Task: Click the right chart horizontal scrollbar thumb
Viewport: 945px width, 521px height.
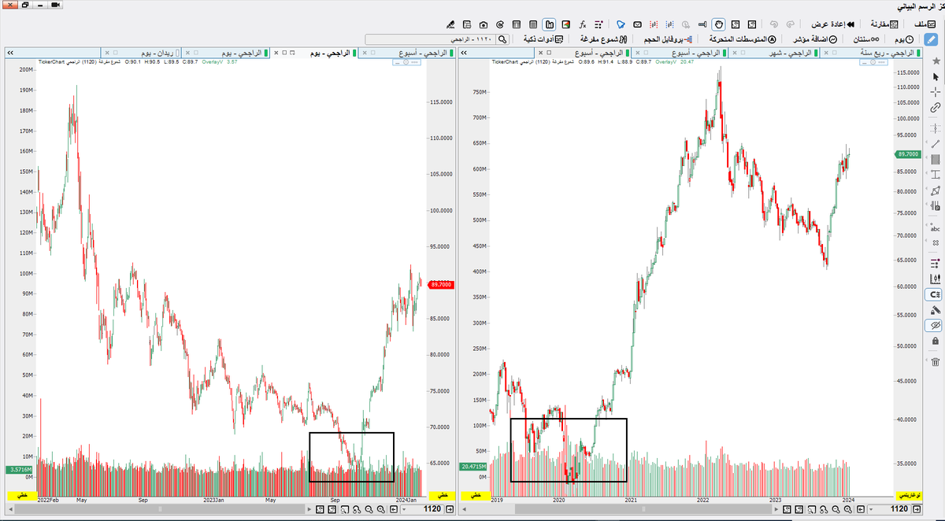Action: pyautogui.click(x=643, y=508)
